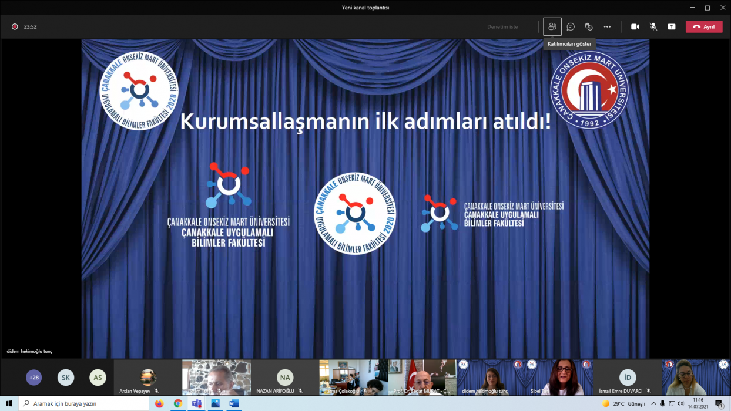Select Fatma Çolakoğlu's video tile
This screenshot has height=411, width=731.
tap(354, 378)
